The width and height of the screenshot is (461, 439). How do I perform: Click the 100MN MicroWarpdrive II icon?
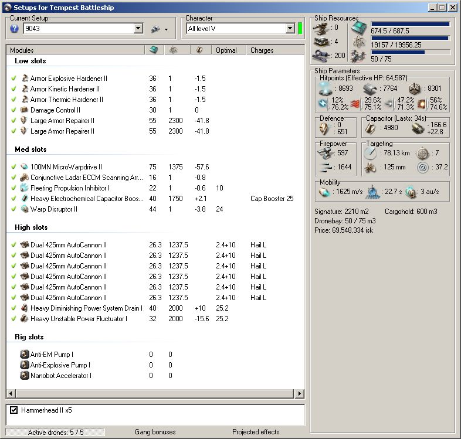[24, 166]
